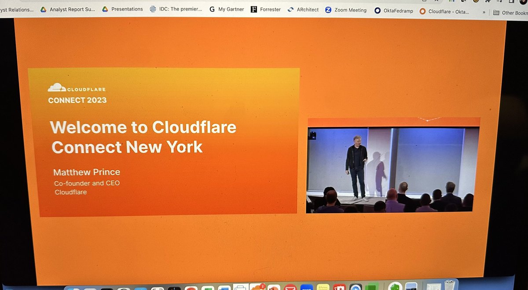The height and width of the screenshot is (290, 528).
Task: Open the Presentations Drive bookmark
Action: (122, 9)
